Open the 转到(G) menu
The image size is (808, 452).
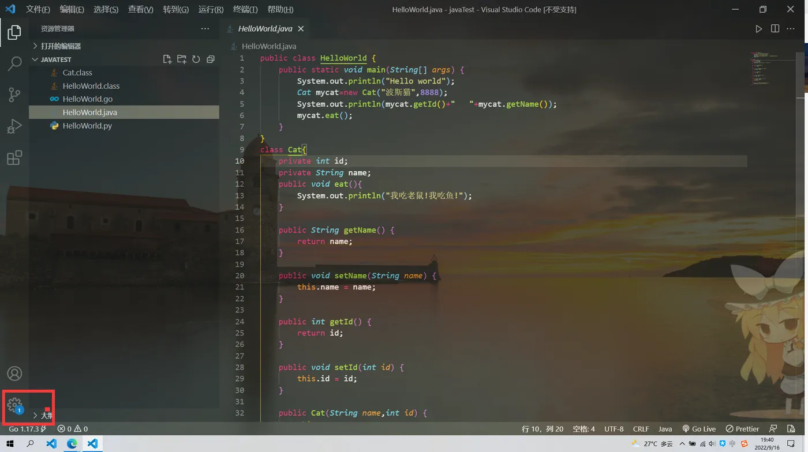175,9
